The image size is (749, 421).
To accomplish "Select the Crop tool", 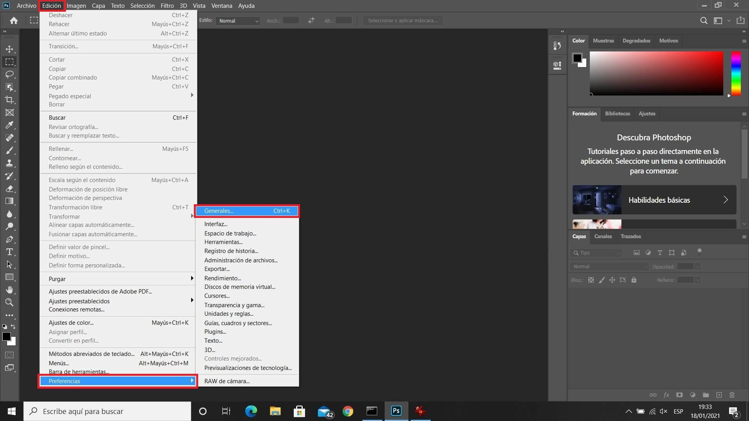I will 9,100.
